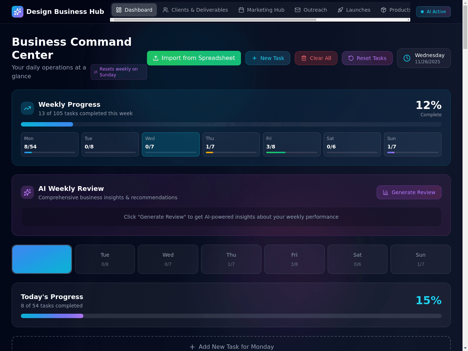Select the Tue 0/8 progress card

110,144
